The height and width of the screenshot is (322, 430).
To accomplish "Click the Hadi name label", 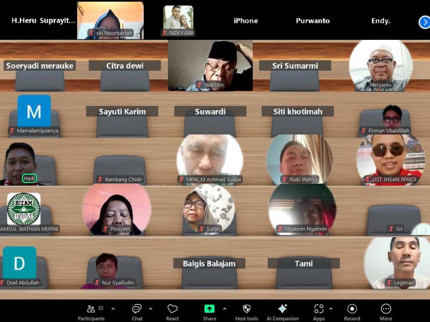I will [29, 179].
